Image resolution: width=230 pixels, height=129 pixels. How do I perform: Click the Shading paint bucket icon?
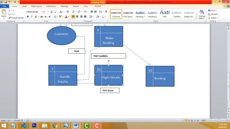point(97,17)
